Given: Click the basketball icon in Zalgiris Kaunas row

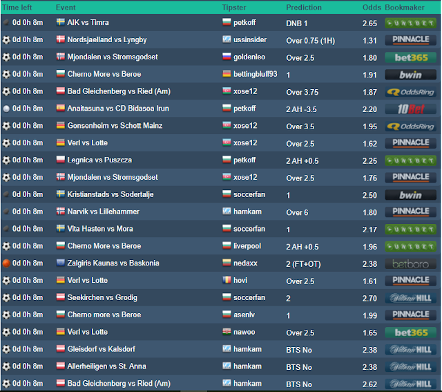Looking at the screenshot, I should tap(6, 263).
